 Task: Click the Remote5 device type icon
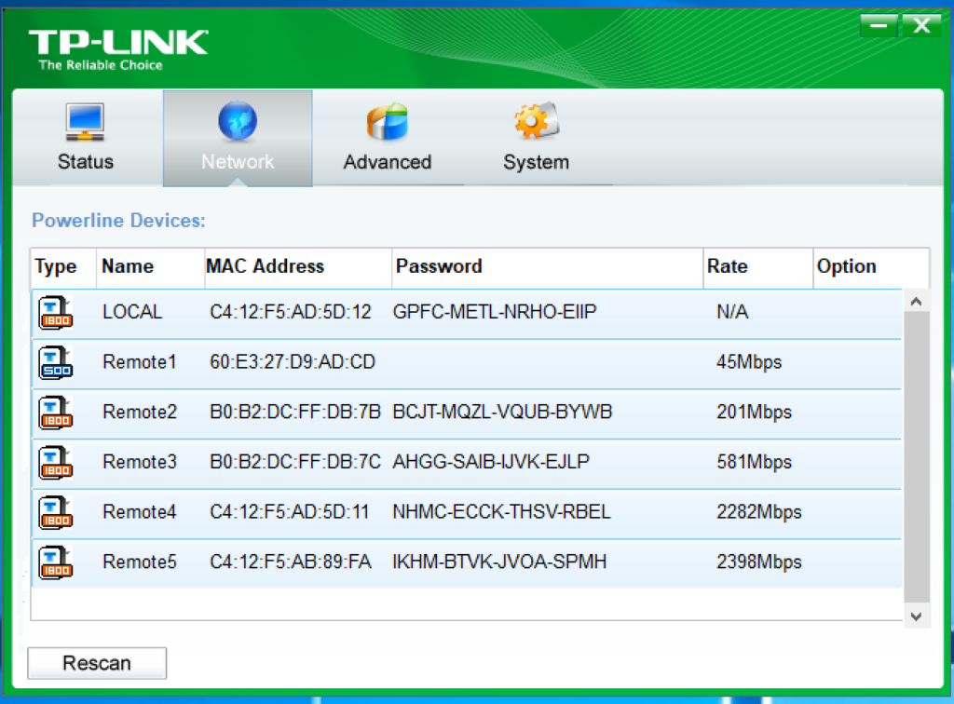pos(55,563)
